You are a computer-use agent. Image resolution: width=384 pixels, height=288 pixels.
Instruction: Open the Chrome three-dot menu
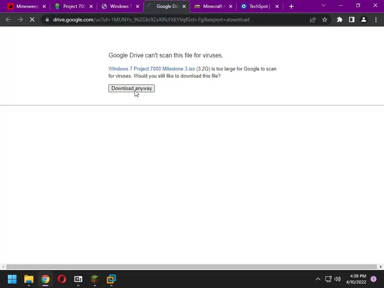tap(376, 19)
